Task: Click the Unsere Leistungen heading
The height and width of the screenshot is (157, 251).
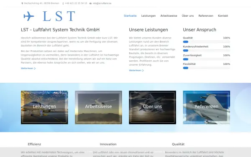Action: pos(149,30)
